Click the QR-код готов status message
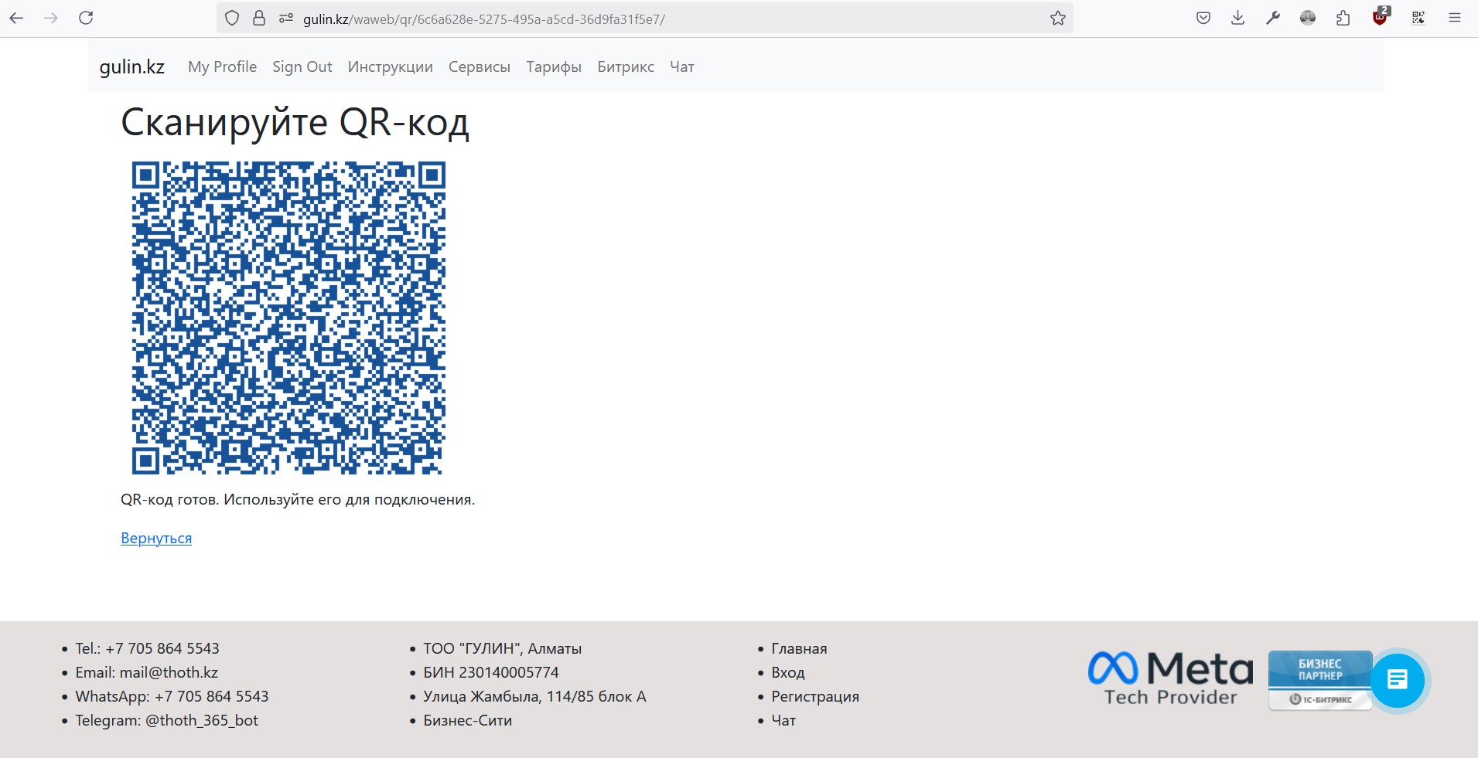This screenshot has height=758, width=1478. pyautogui.click(x=298, y=500)
